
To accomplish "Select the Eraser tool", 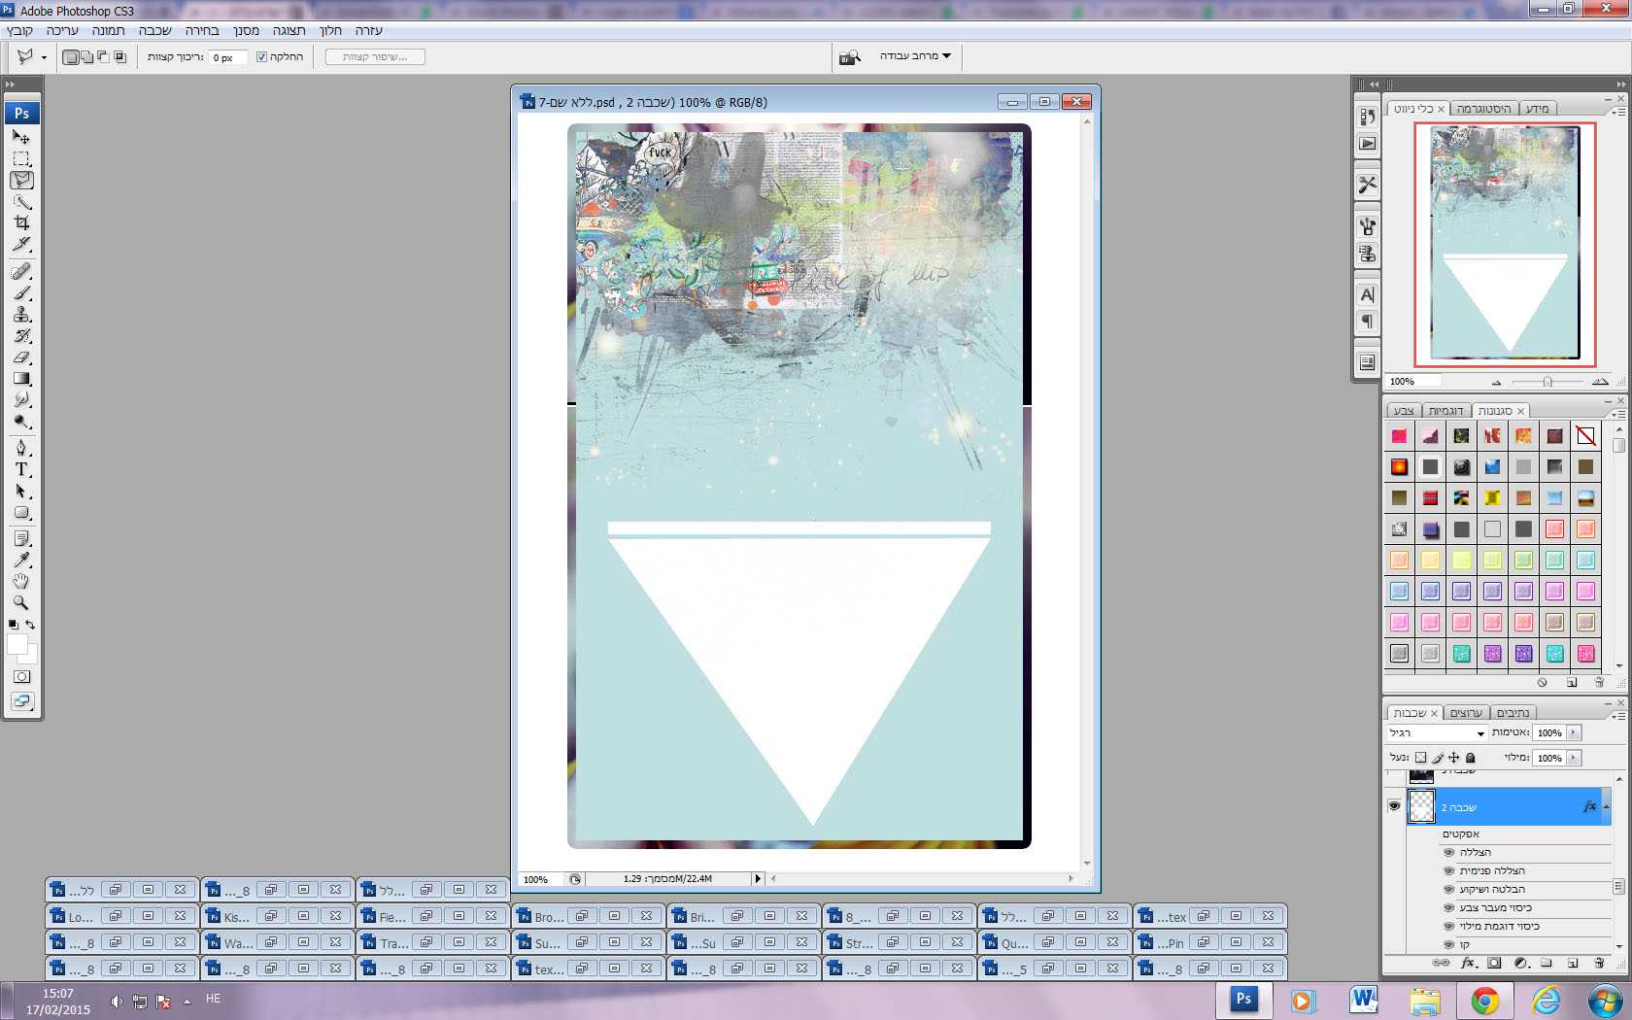I will click(x=21, y=357).
